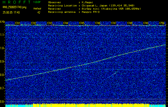Click the 1741 time marker
Image resolution: width=168 pixels, height=107 pixels.
[17, 23]
